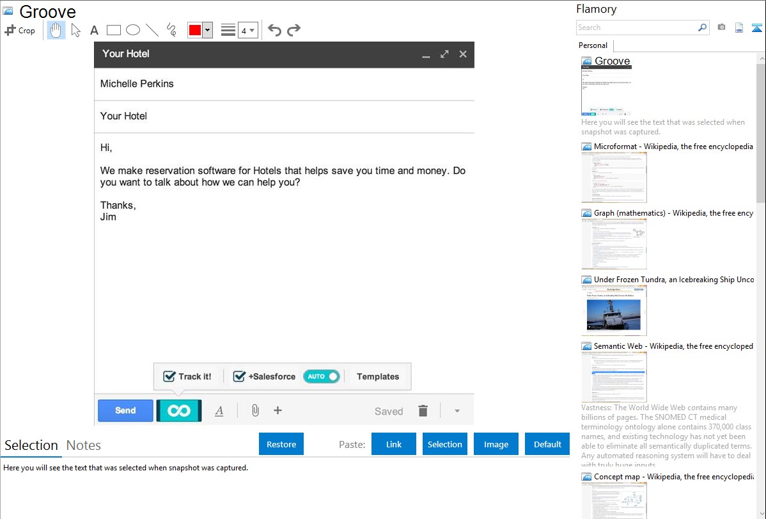This screenshot has width=766, height=519.
Task: Pick the freehand scribble tool
Action: coord(171,30)
